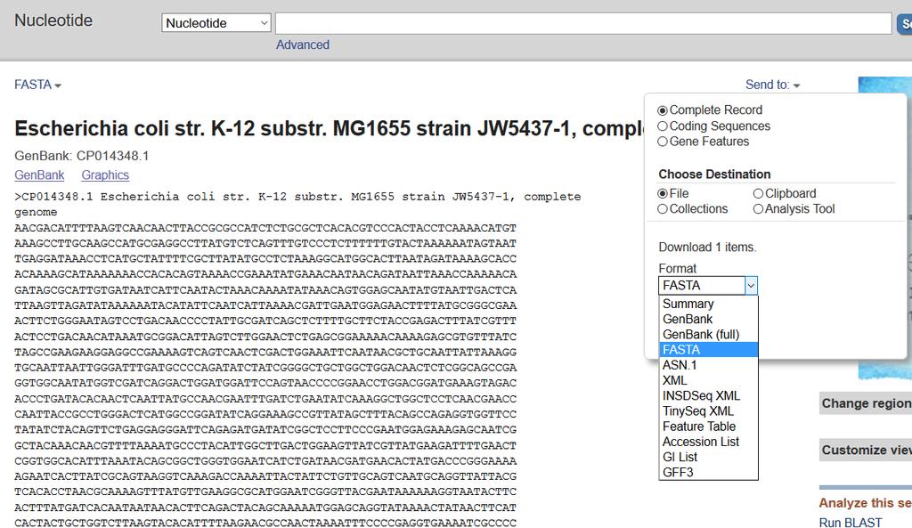Pick Accession List format
Image resolution: width=912 pixels, height=528 pixels.
708,442
